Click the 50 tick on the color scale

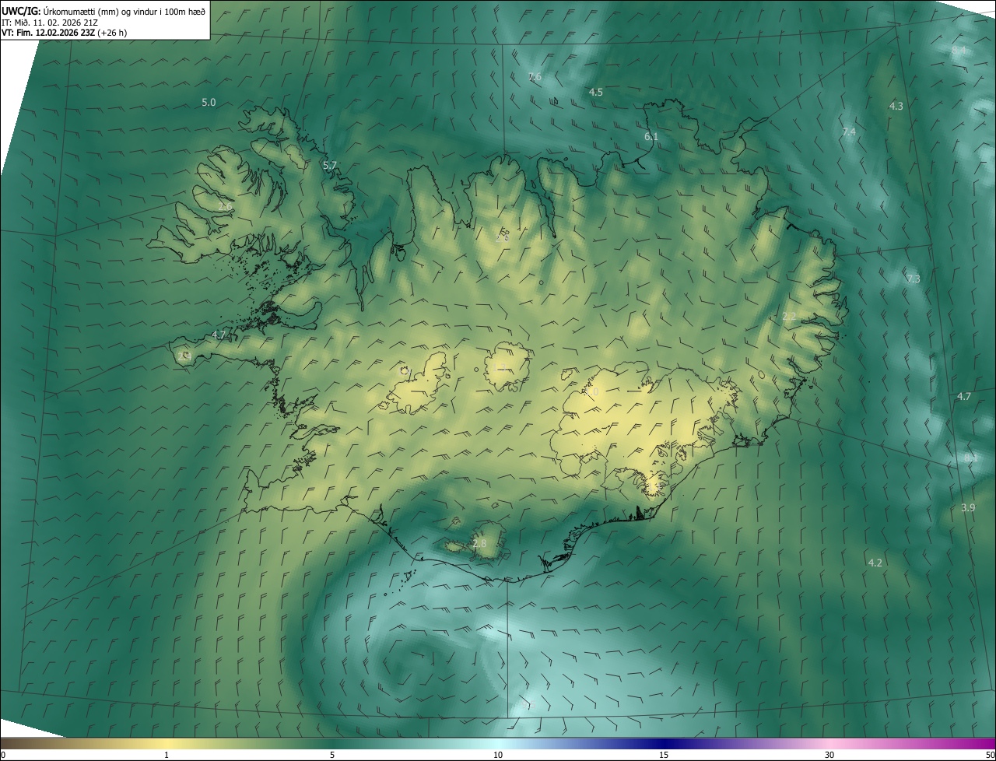tap(991, 755)
